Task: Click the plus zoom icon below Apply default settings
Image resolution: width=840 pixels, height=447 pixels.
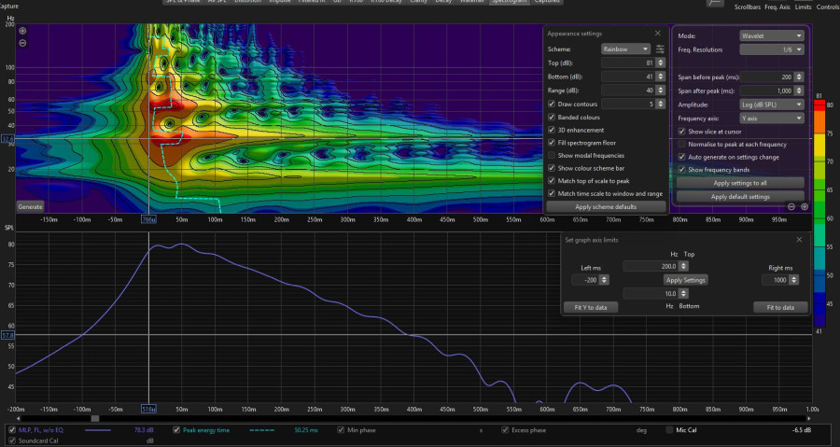Action: point(805,207)
